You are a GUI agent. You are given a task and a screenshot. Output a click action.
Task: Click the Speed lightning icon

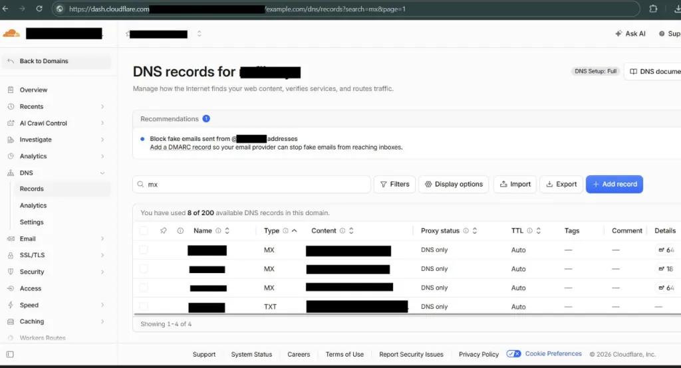(x=11, y=305)
